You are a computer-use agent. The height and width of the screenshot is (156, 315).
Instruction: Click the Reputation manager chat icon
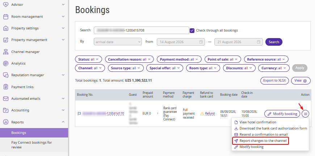[x=6, y=75]
